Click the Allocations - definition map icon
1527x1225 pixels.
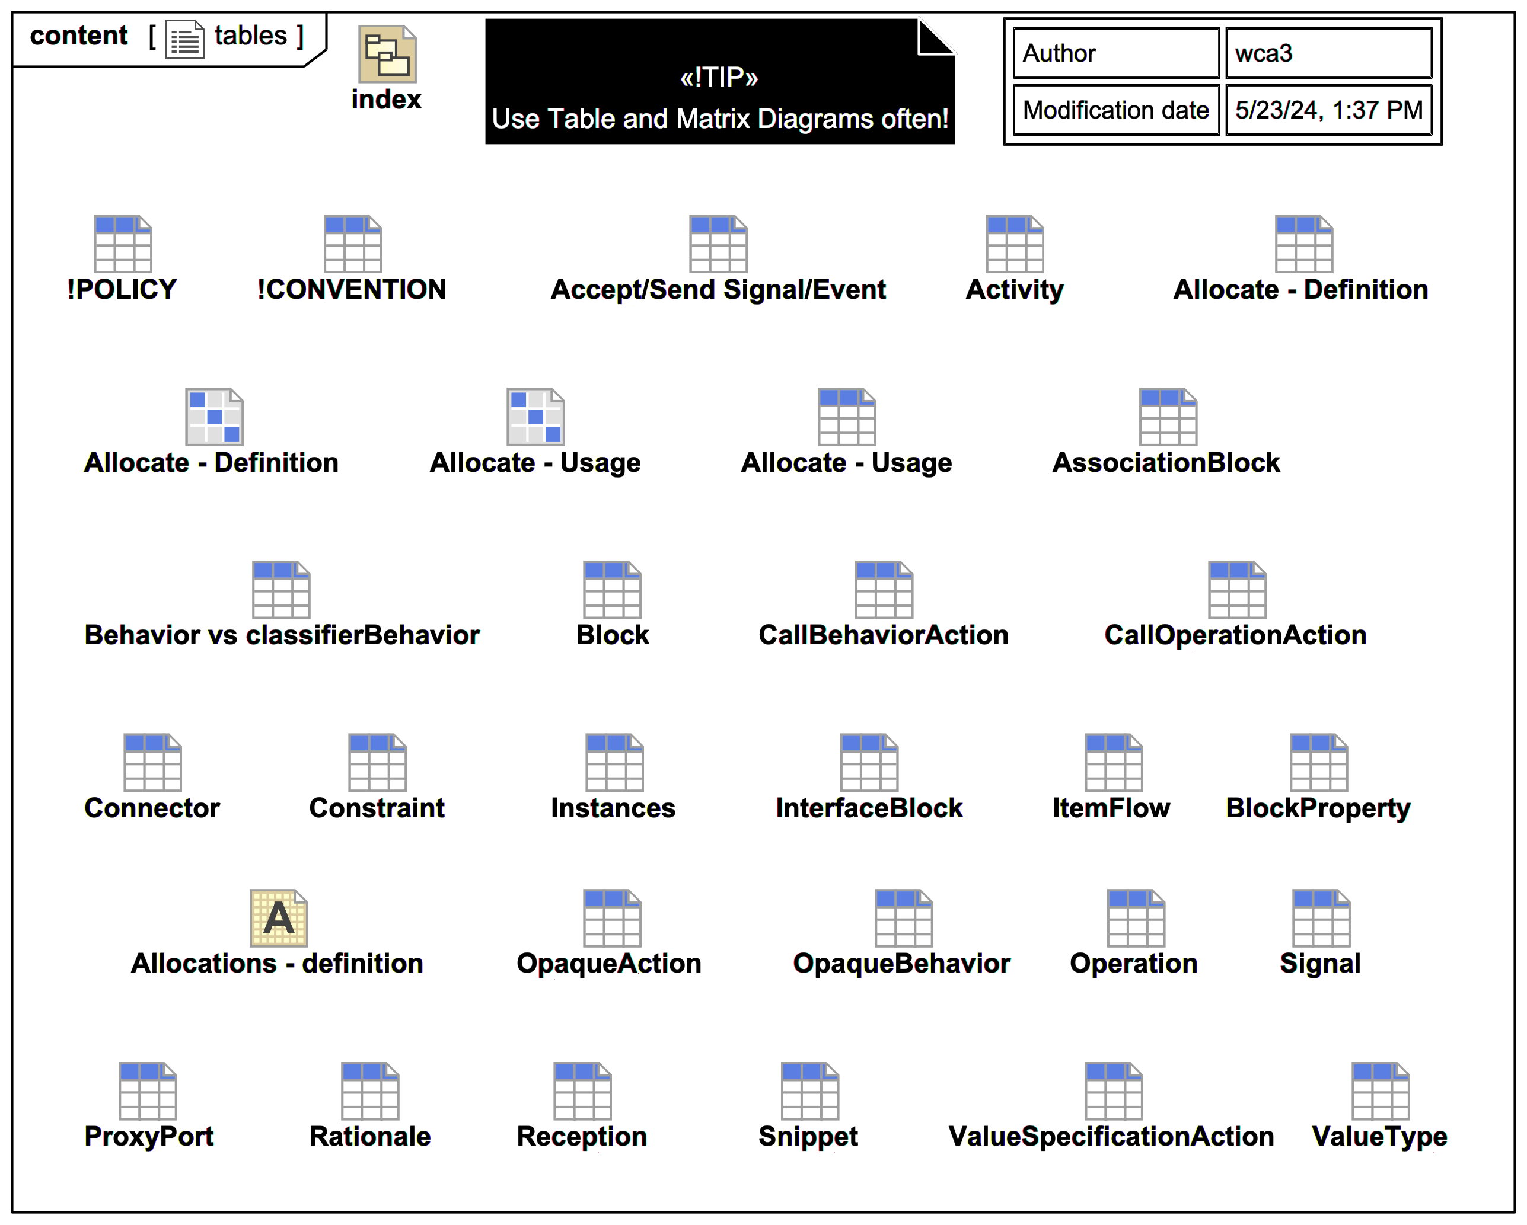(278, 918)
